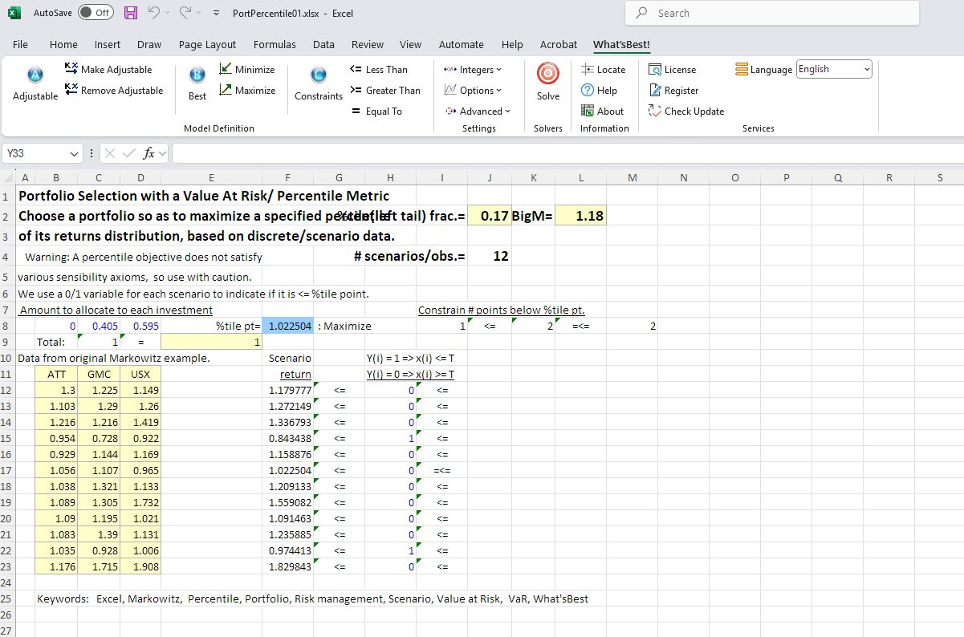Open the Check Update service
Screen dimensions: 964x637
686,112
